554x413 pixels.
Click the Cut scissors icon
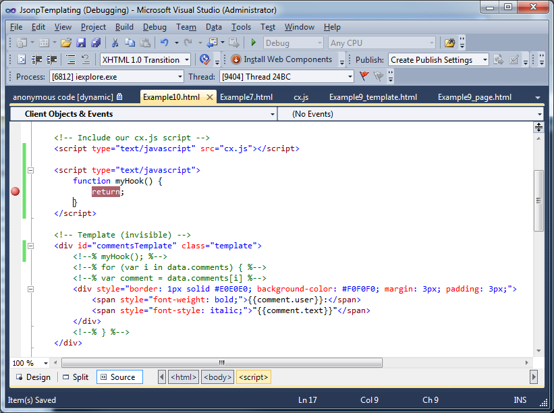[x=115, y=43]
